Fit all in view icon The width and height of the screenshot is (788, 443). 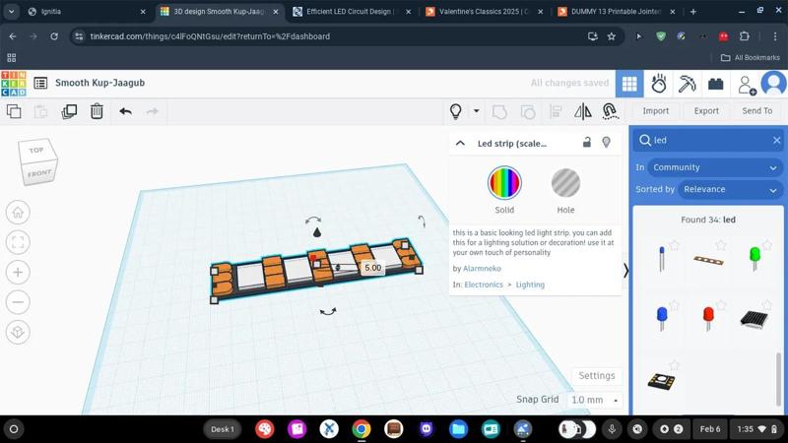click(18, 242)
